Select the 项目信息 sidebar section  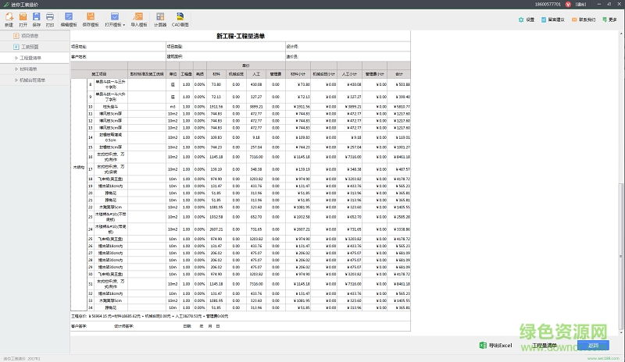tap(28, 36)
